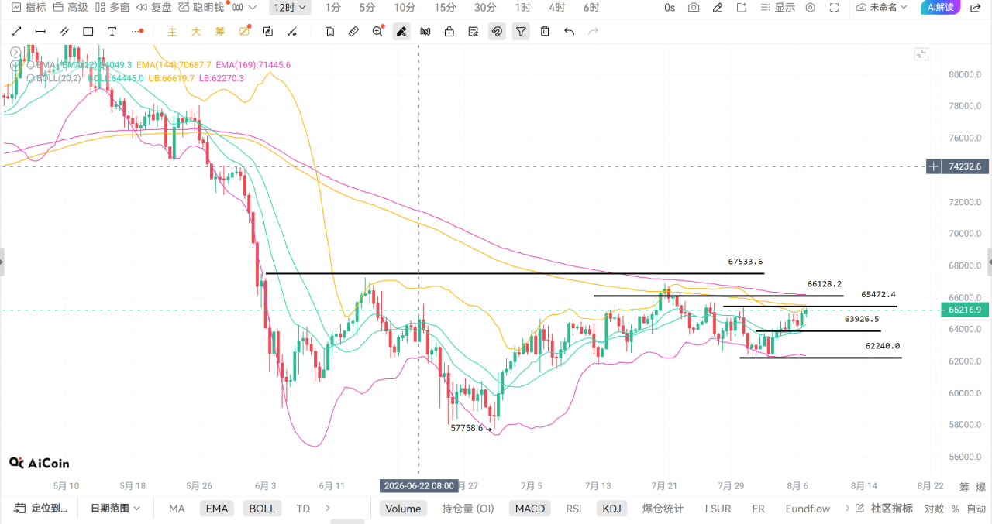Delete drawings with the trash icon
992x524 pixels.
coord(546,32)
